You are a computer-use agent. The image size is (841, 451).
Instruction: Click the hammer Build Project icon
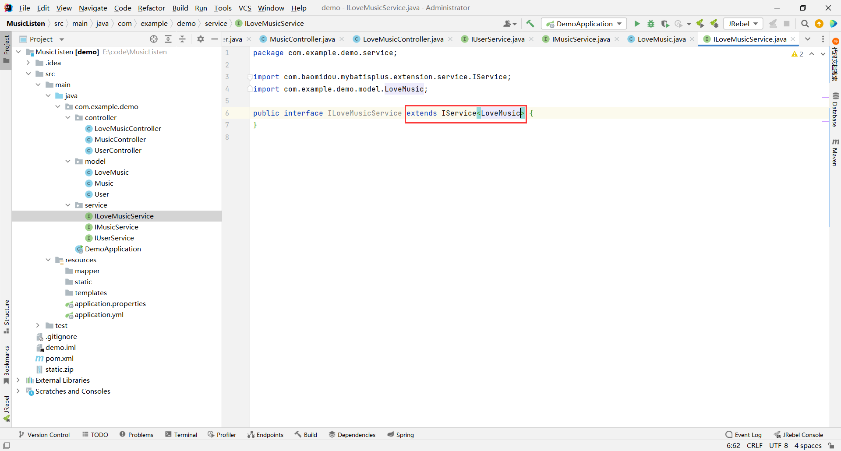[x=530, y=24]
